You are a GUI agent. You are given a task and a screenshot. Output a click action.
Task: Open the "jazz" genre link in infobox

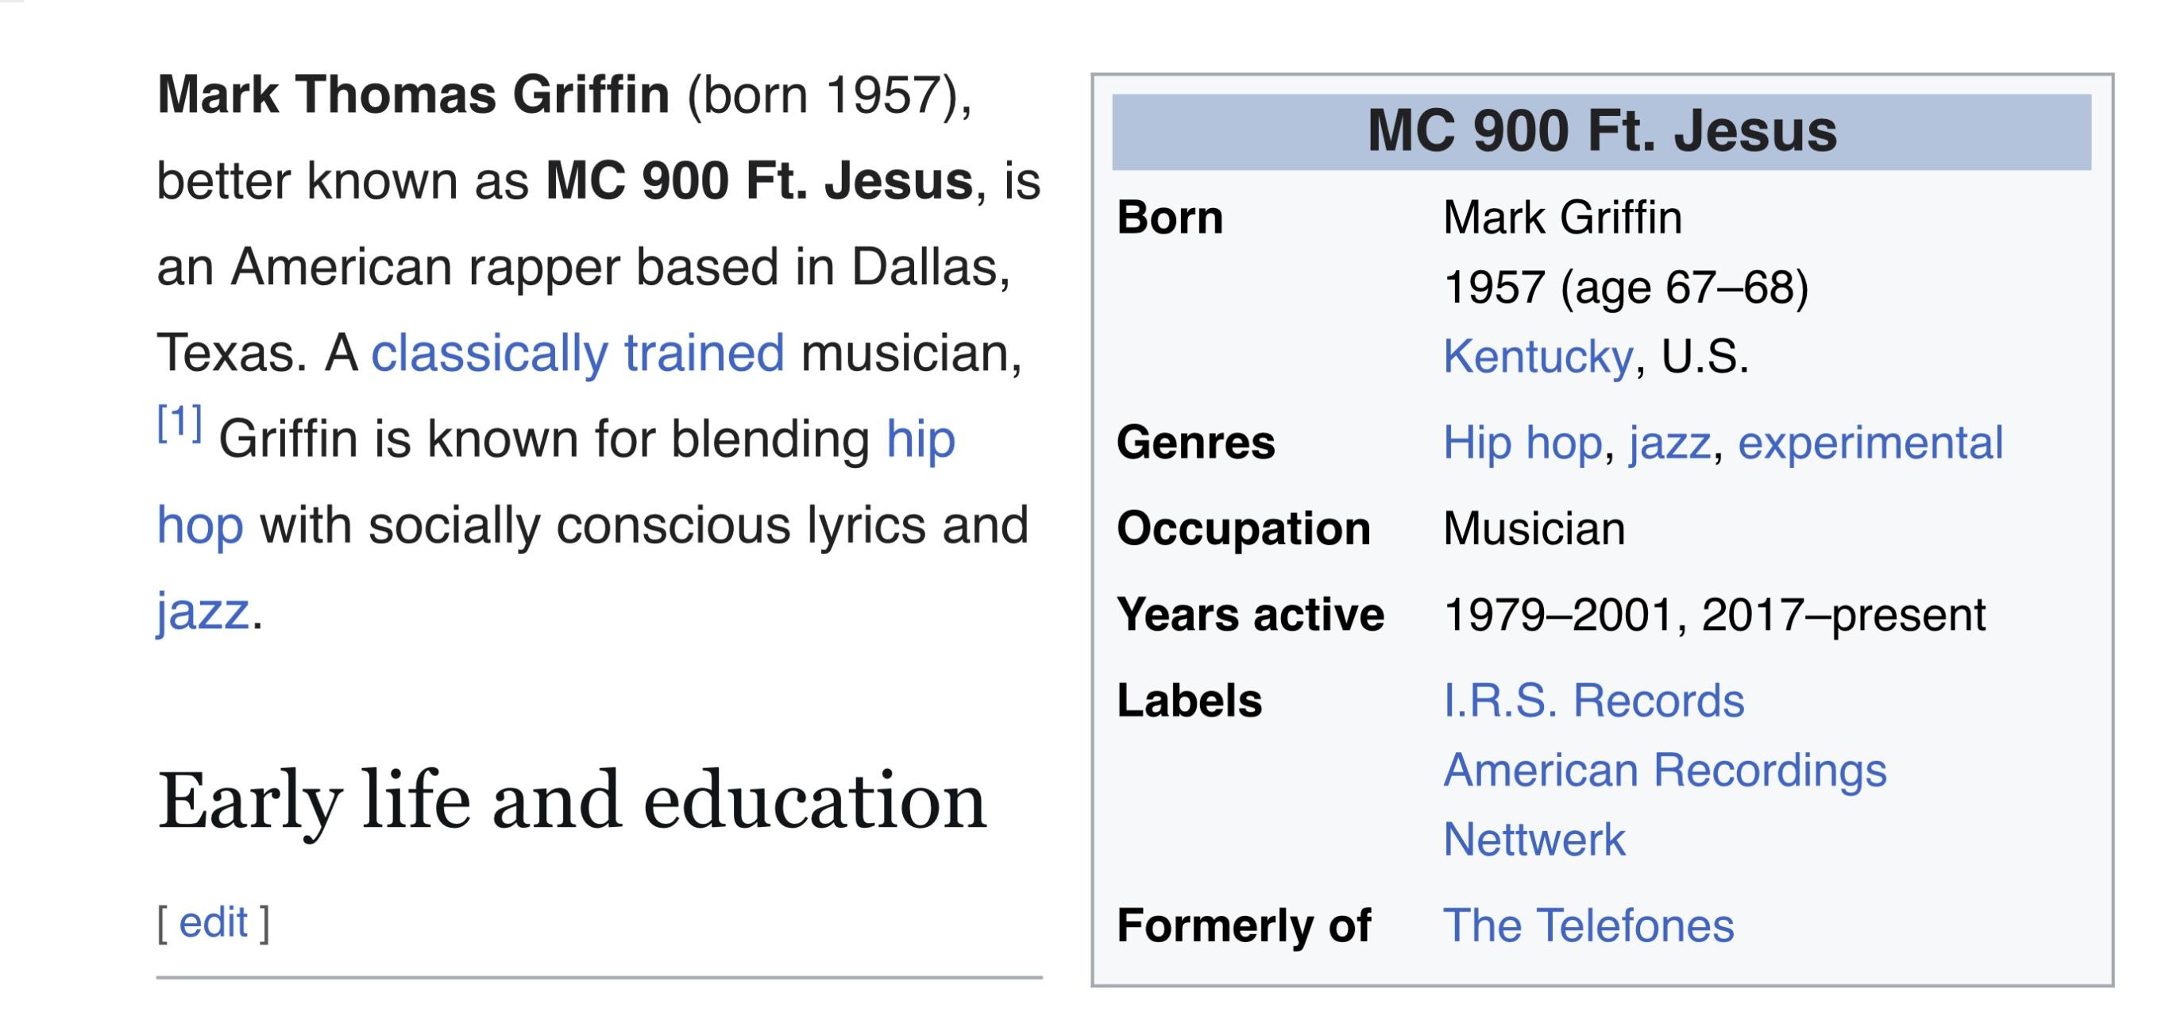1669,443
